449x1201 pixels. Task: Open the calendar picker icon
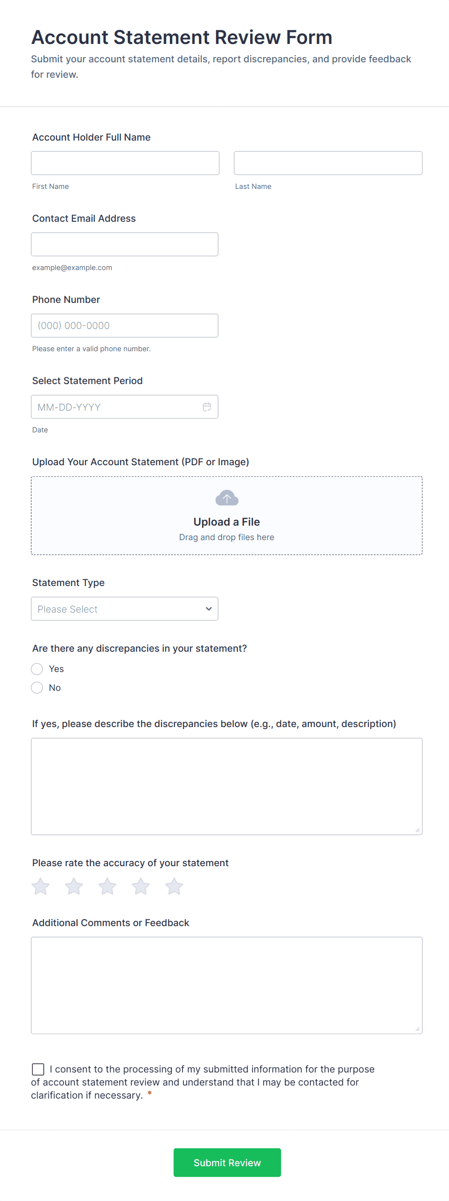(x=207, y=407)
